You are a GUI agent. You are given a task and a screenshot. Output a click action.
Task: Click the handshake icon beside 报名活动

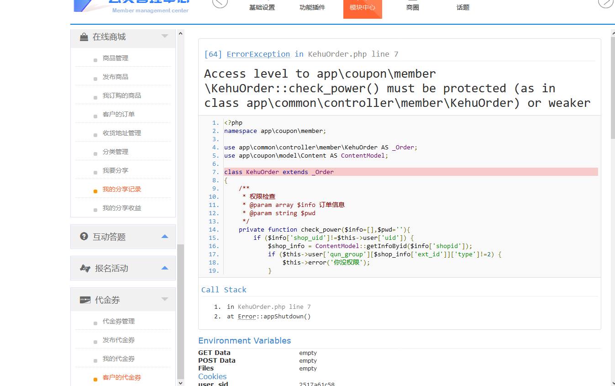(x=85, y=268)
